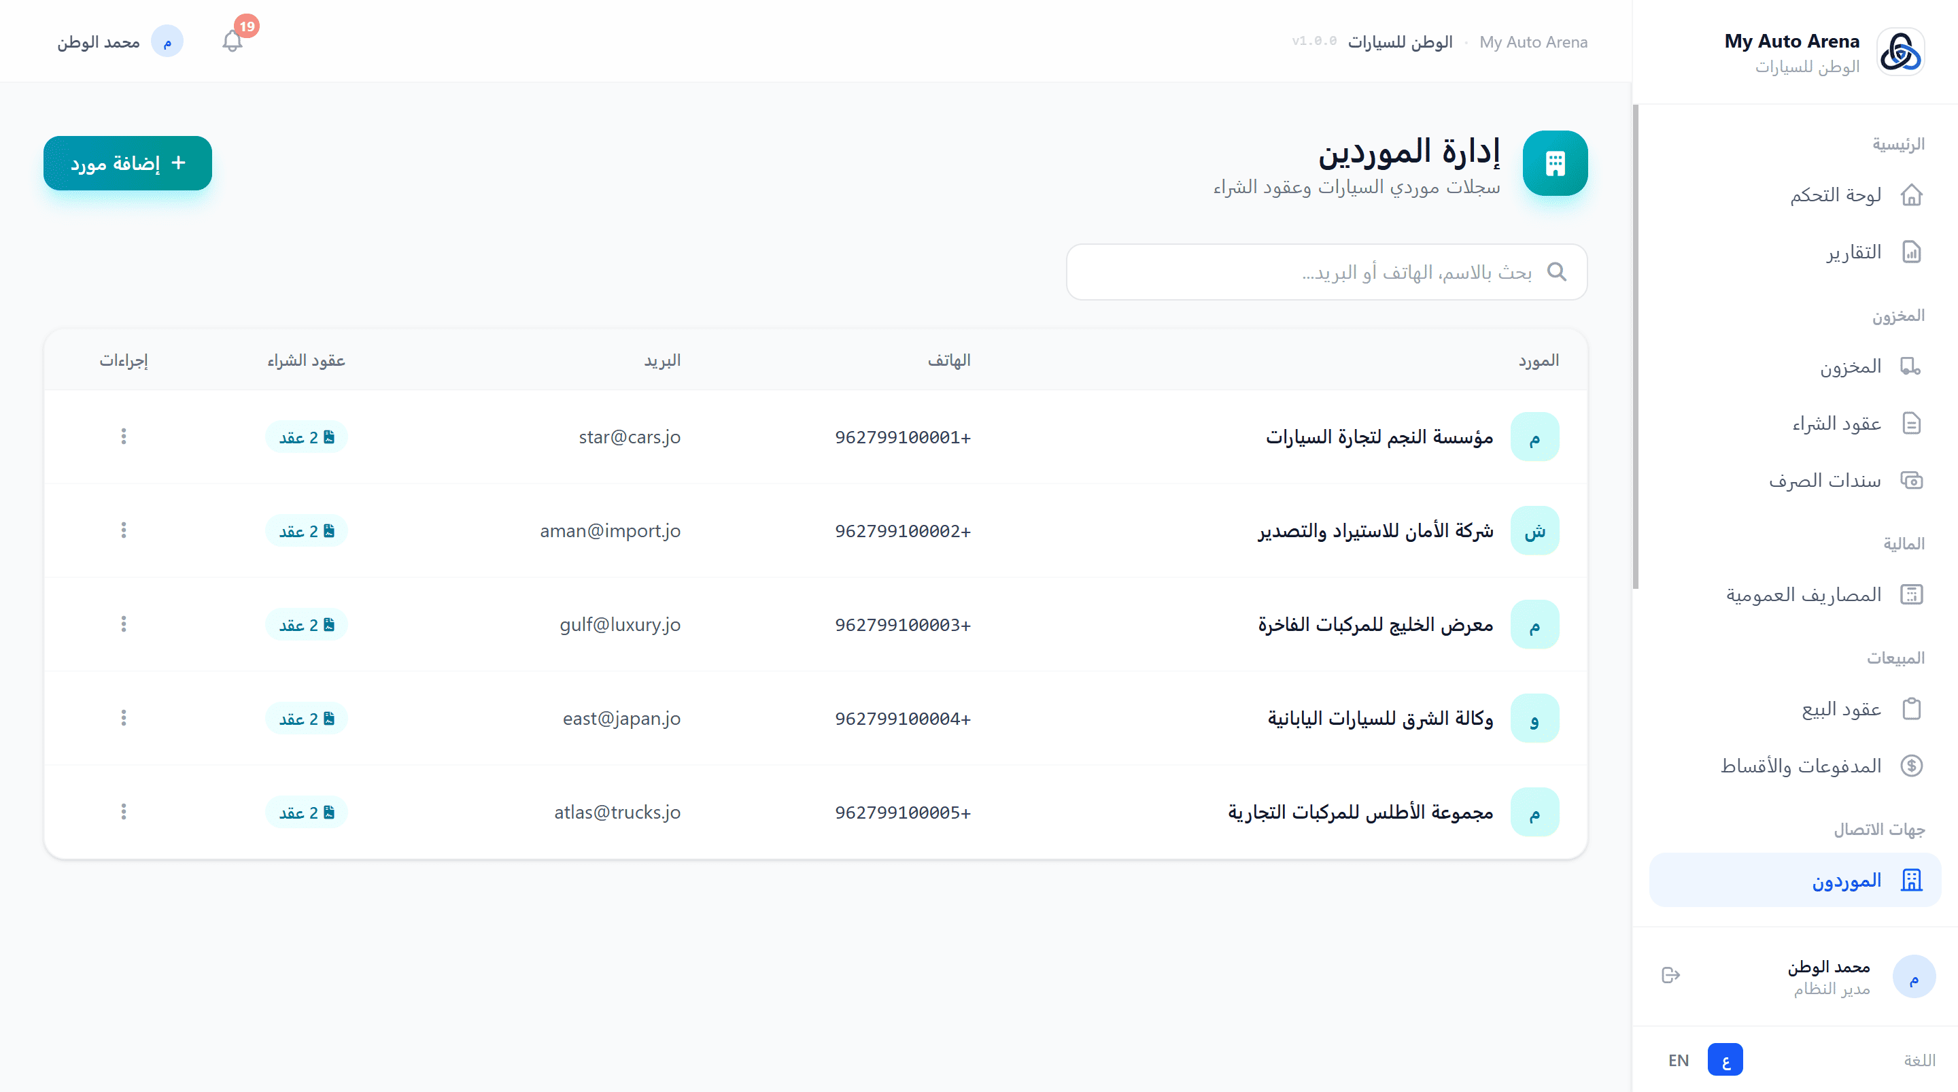This screenshot has width=1958, height=1092.
Task: Click supplier name وكالة الشرق للسيارات اليابانية
Action: point(1380,719)
